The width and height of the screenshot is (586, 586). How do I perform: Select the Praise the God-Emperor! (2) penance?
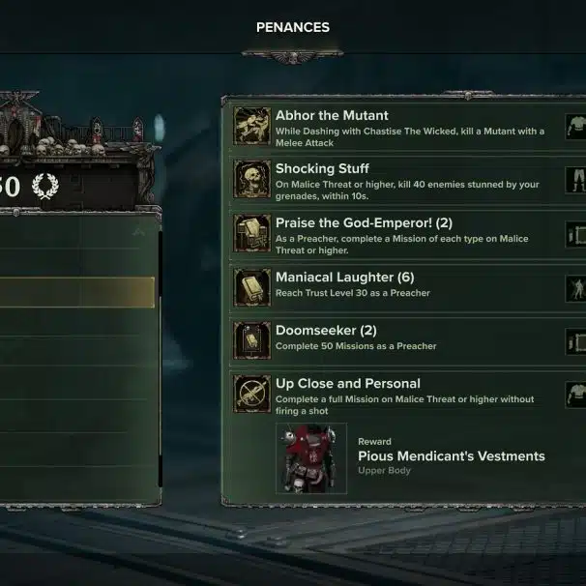pos(364,223)
